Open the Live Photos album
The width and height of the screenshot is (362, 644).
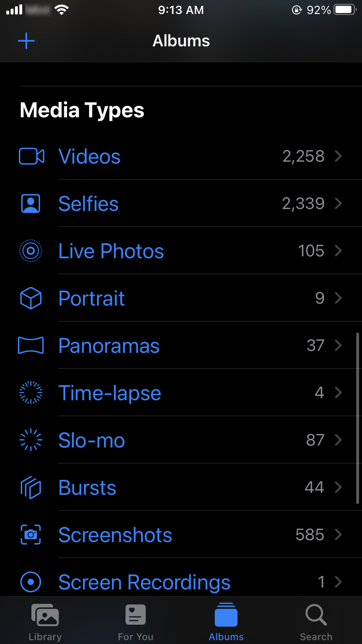pyautogui.click(x=111, y=252)
